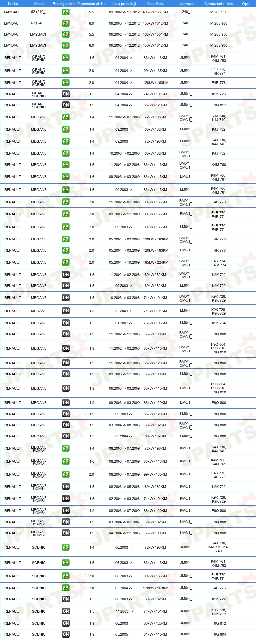This screenshot has width=256, height=640.
Task: Click petrol icon for MAYBACH MAYBACH 6.0 row
Action: (66, 45)
